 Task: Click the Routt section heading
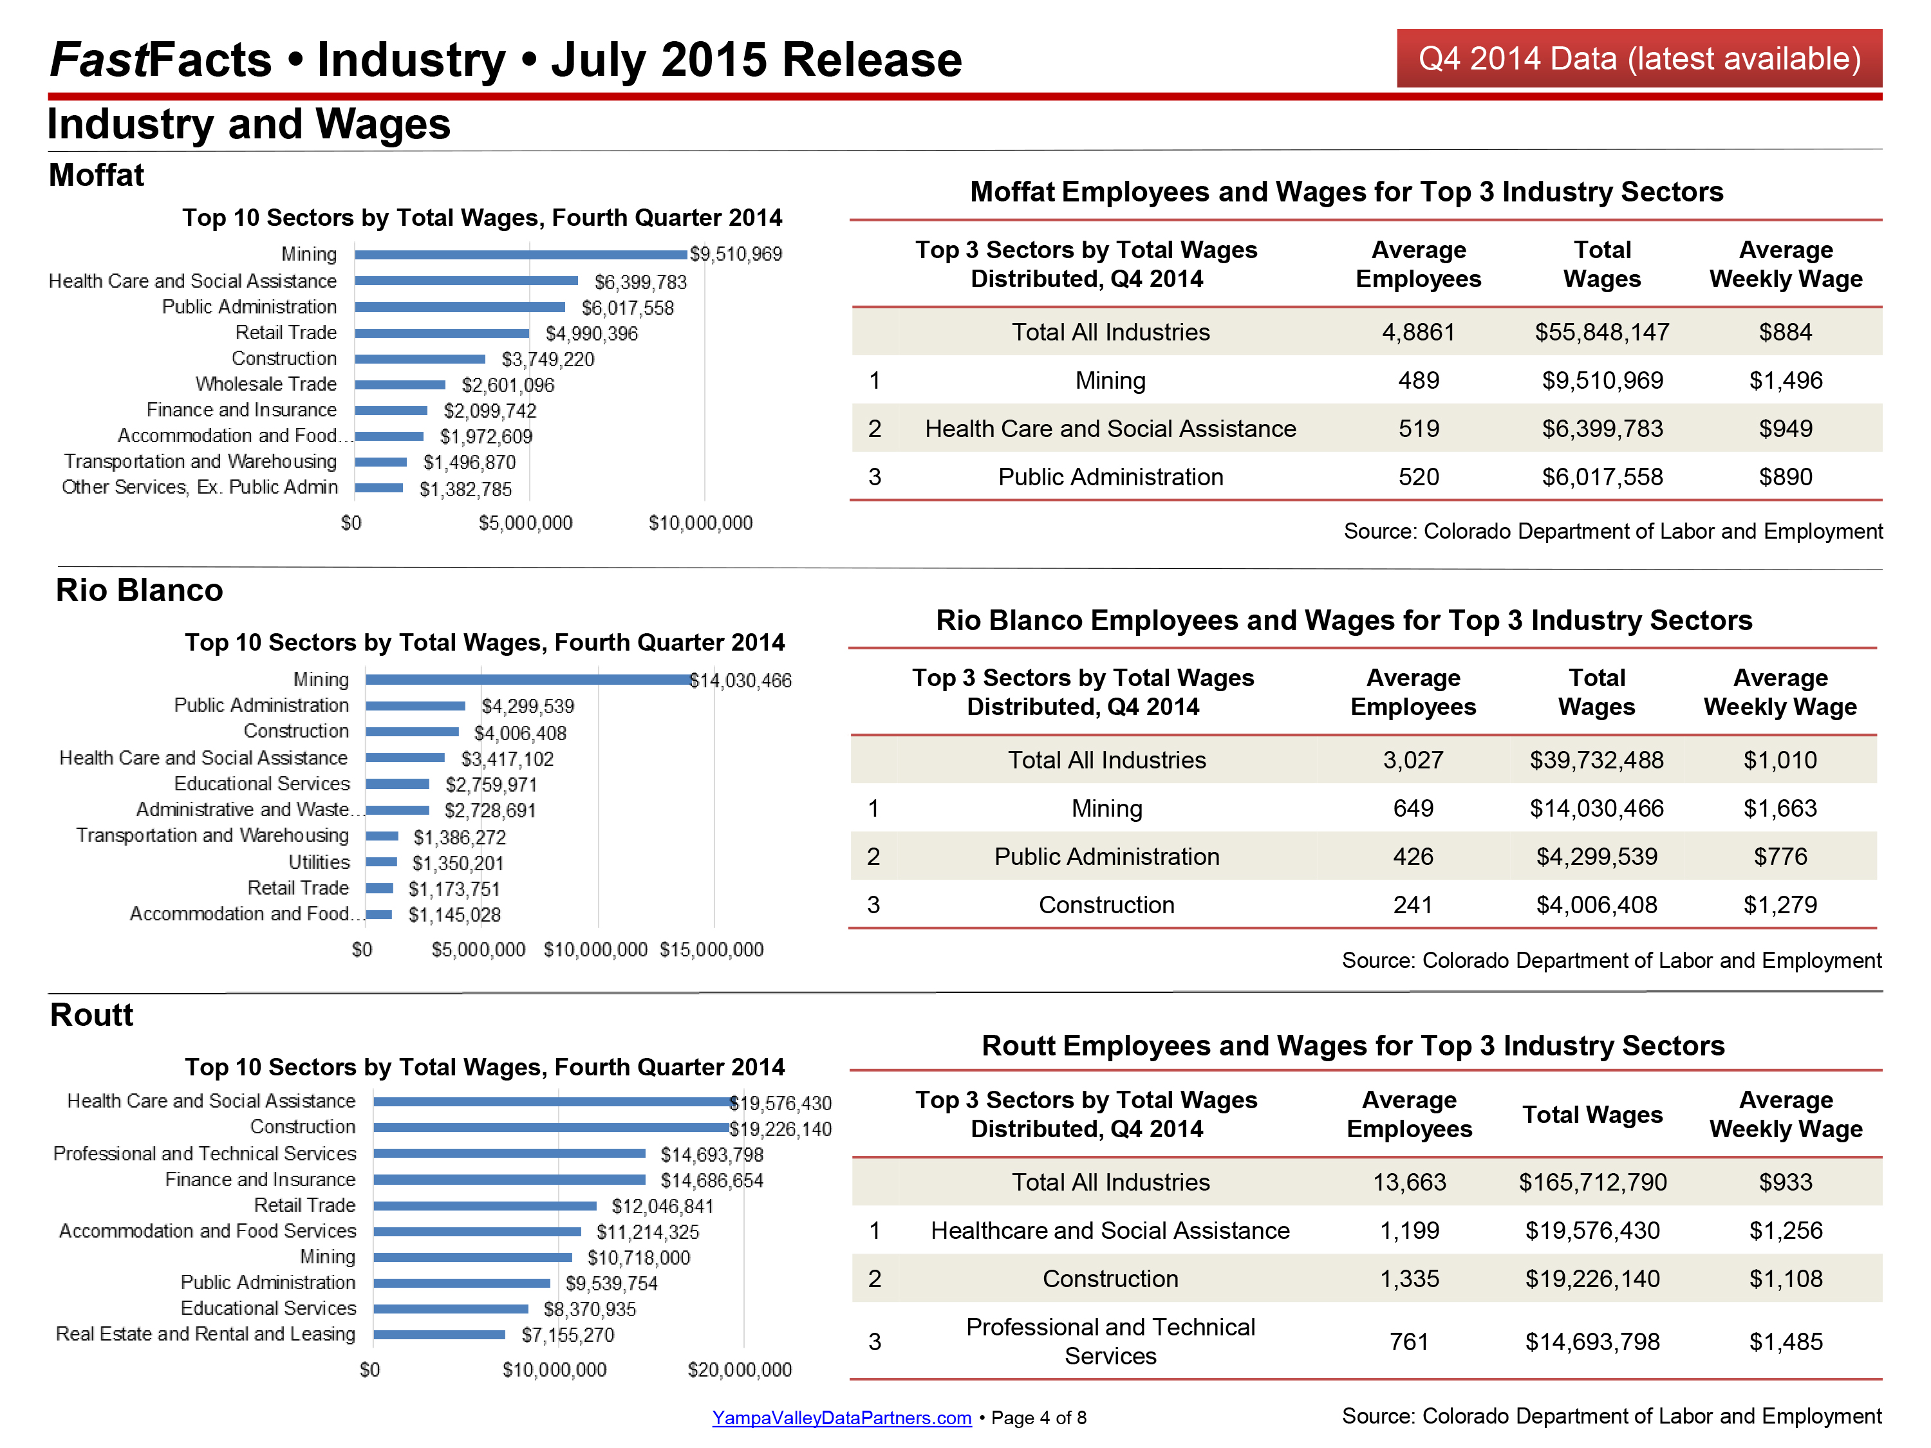(91, 1015)
